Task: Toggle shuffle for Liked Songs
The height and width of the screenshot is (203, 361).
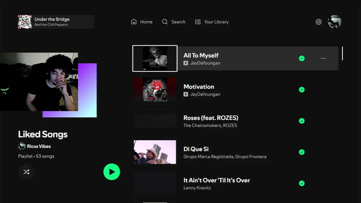Action: 26,172
